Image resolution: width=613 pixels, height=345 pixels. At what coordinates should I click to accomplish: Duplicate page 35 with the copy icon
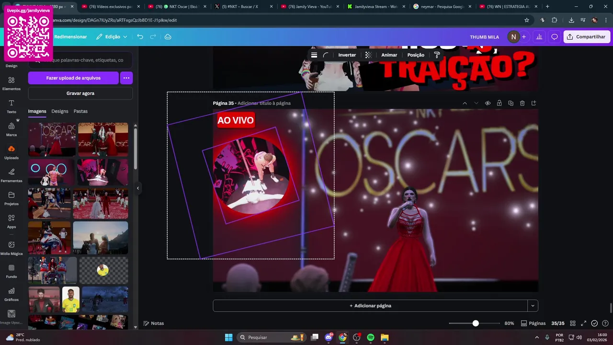(511, 103)
